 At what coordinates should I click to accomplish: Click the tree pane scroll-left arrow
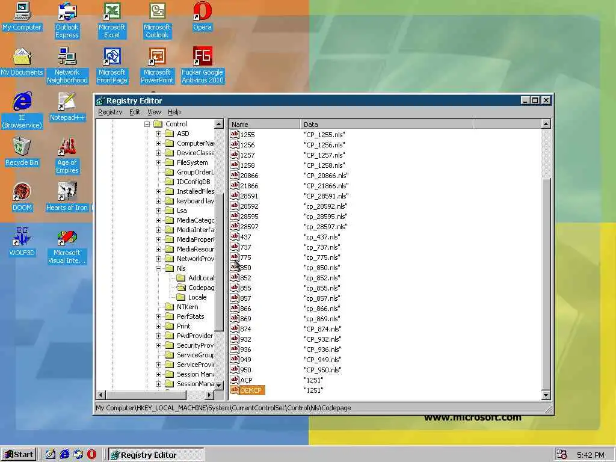(101, 395)
